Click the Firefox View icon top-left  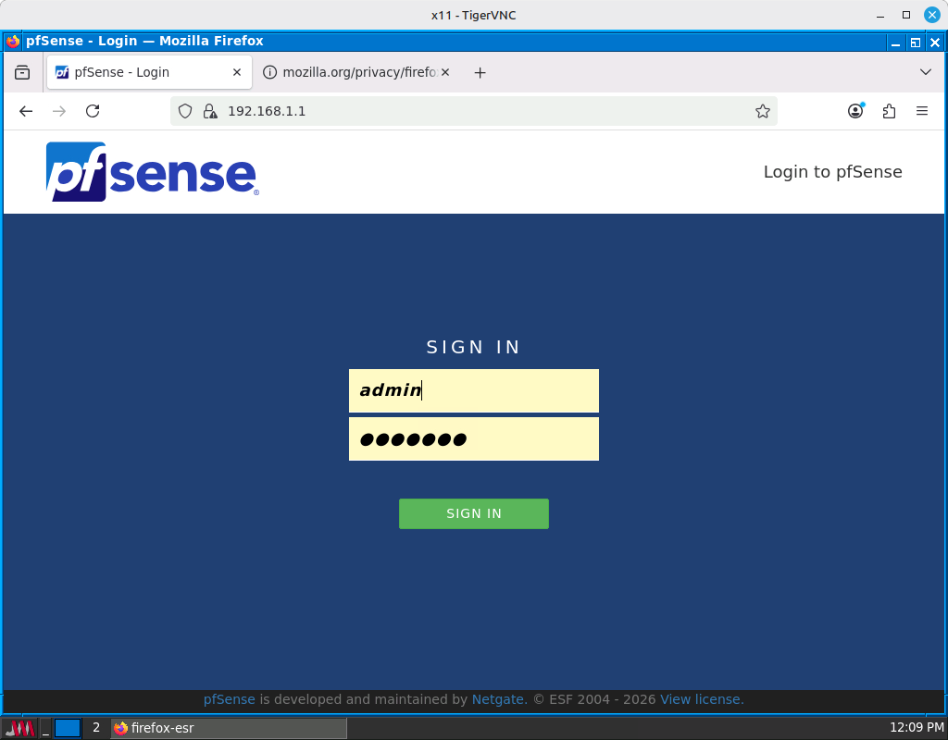point(22,71)
